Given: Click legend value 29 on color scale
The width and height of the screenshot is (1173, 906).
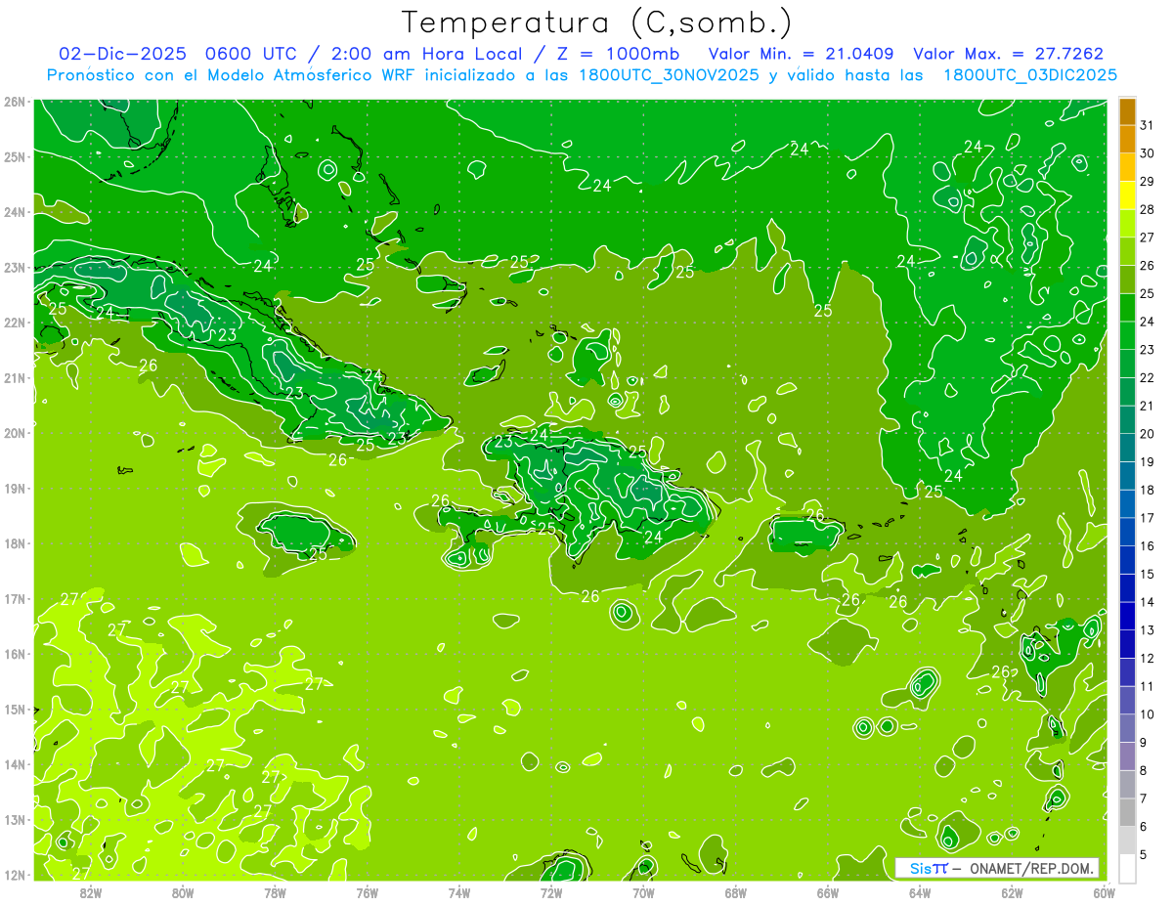Looking at the screenshot, I should (x=1147, y=182).
